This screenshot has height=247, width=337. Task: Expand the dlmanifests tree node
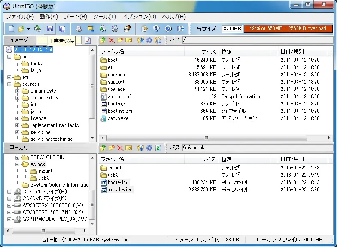(x=18, y=91)
